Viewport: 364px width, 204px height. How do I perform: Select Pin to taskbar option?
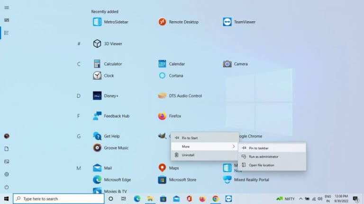[x=272, y=148]
